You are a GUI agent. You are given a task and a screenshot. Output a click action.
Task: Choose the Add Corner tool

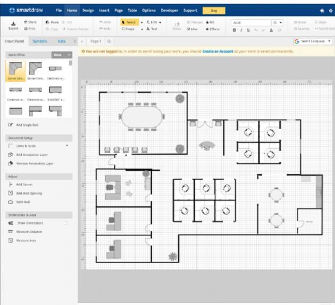click(11, 184)
